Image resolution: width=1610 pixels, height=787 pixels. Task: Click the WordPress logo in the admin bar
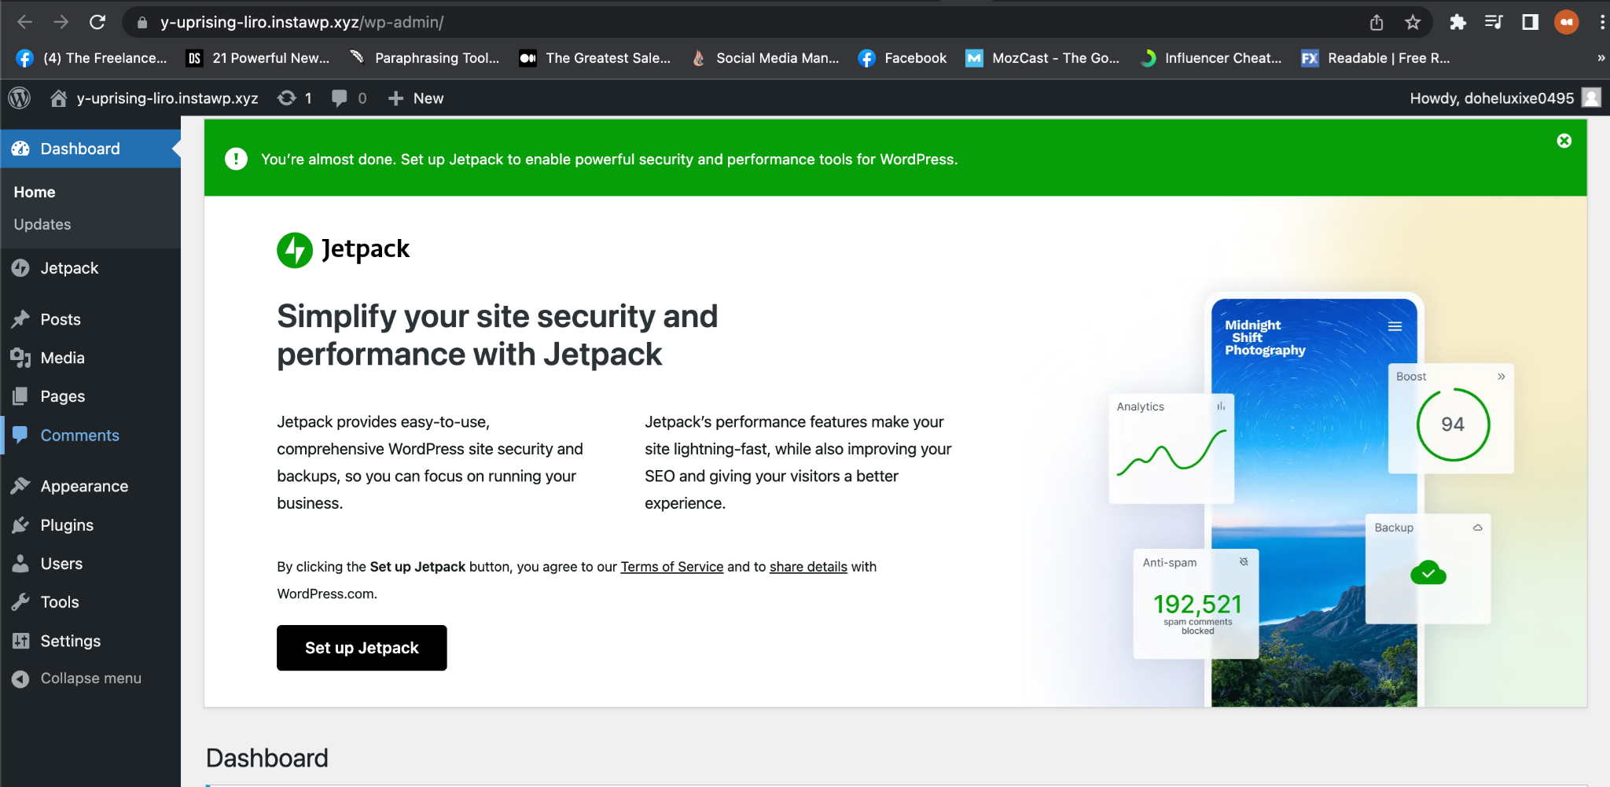pyautogui.click(x=19, y=97)
